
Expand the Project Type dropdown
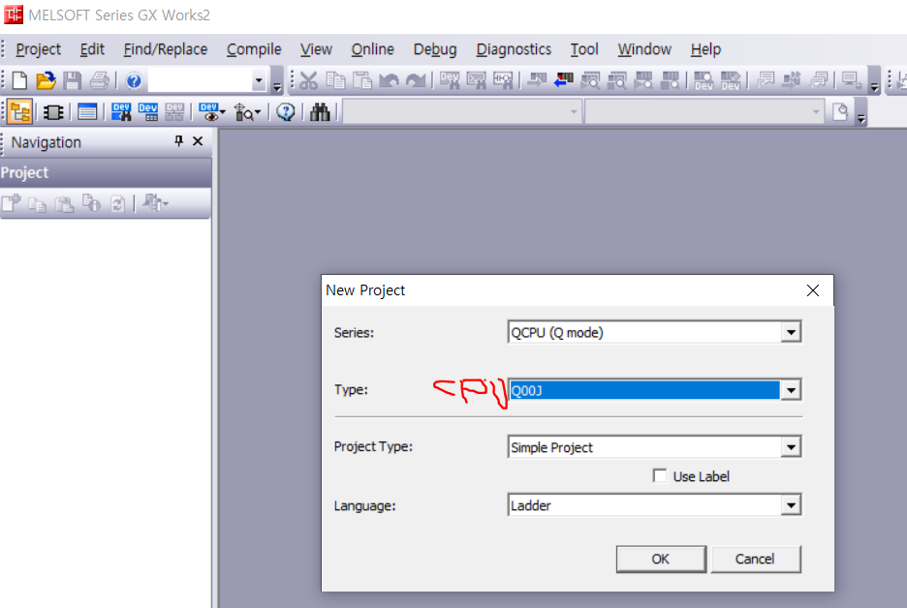[791, 447]
